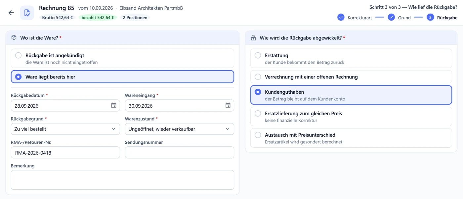Select 'Ware liegt bereits hier' option

[x=122, y=77]
